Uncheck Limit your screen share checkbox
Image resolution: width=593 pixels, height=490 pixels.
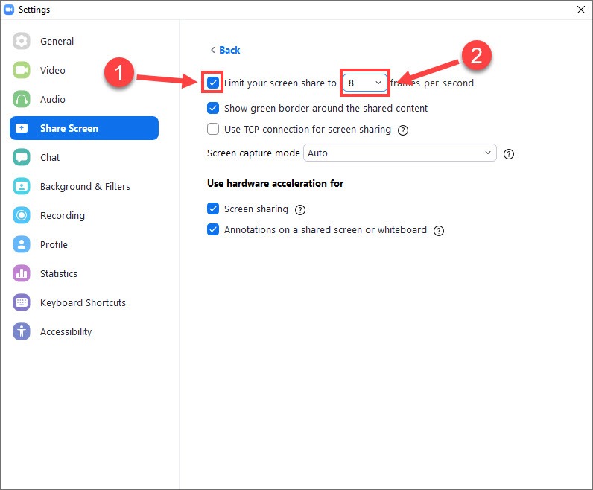213,83
